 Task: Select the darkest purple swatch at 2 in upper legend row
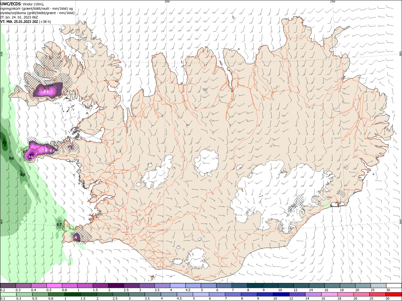click(x=116, y=286)
